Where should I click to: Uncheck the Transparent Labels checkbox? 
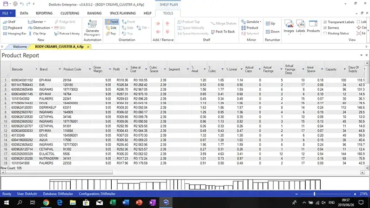pos(326,22)
